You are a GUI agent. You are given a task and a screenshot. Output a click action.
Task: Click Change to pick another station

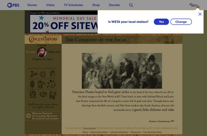(181, 22)
